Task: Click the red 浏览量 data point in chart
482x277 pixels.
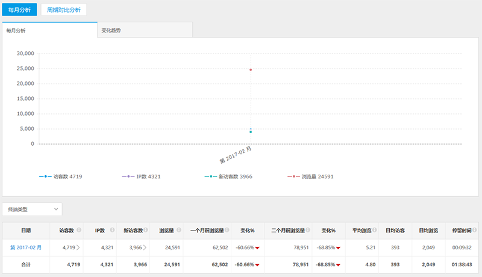Action: pos(251,70)
